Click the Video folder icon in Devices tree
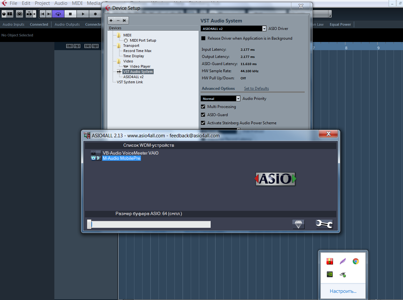 [x=119, y=61]
